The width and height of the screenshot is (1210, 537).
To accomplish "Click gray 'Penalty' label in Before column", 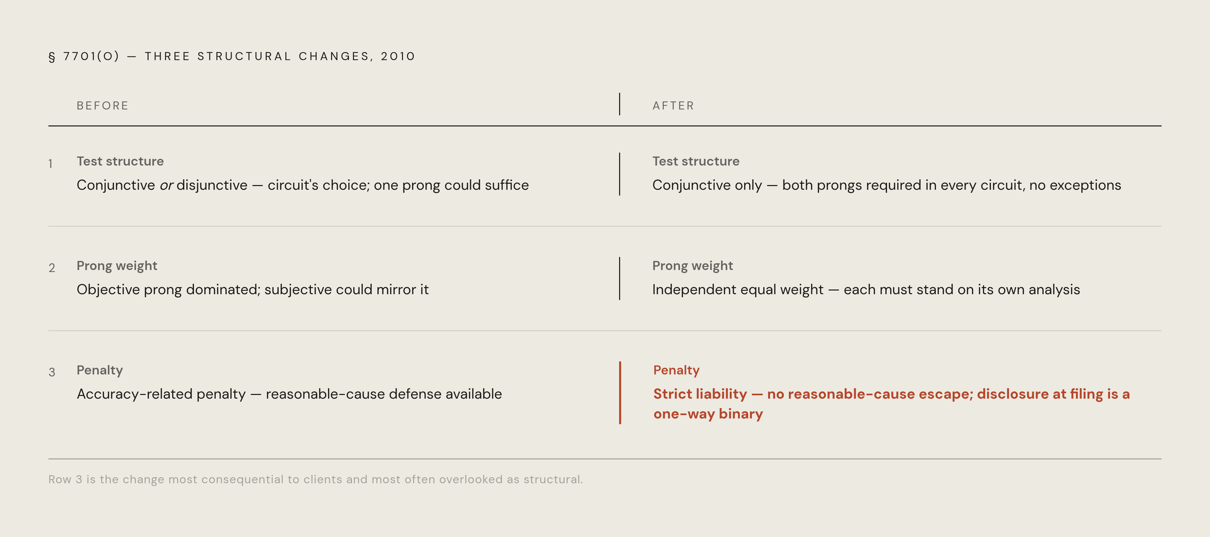I will pyautogui.click(x=99, y=370).
